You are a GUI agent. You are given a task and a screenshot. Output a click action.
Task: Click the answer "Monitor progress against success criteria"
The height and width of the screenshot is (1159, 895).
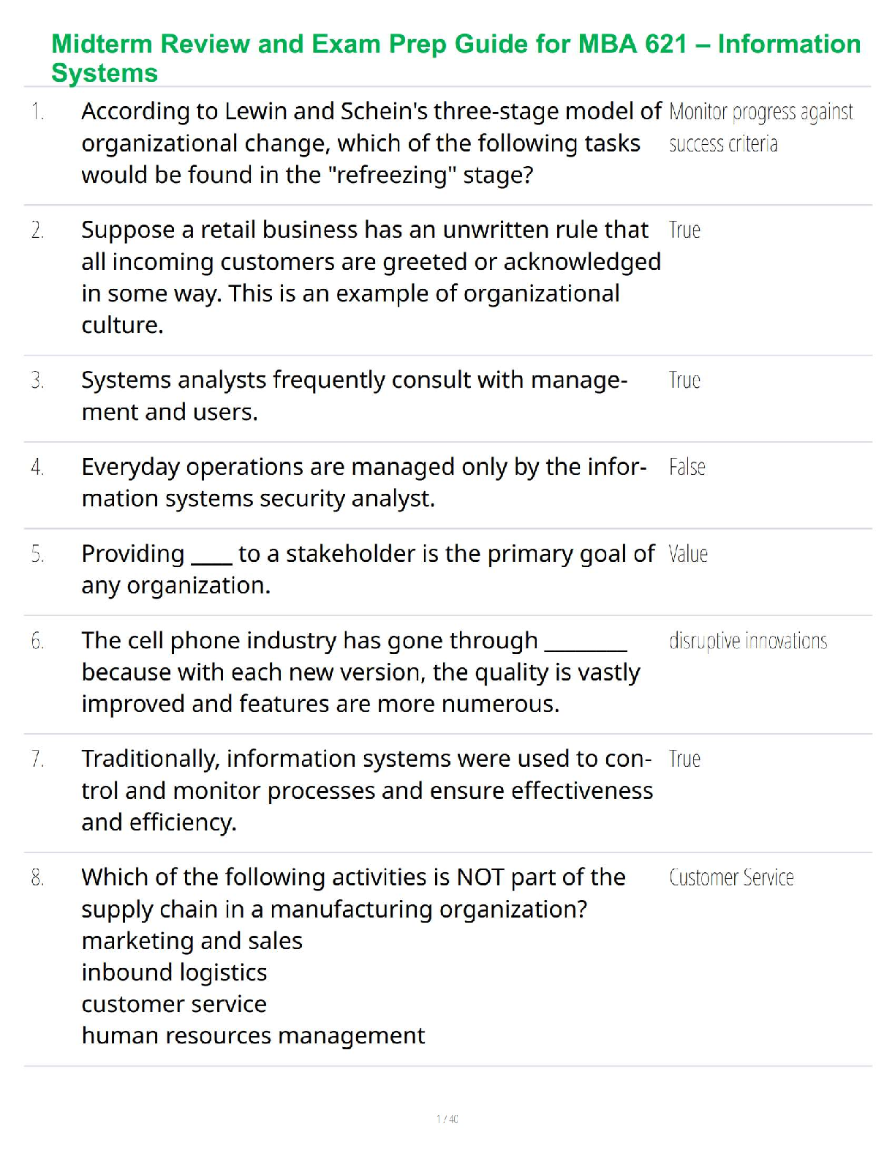[760, 127]
